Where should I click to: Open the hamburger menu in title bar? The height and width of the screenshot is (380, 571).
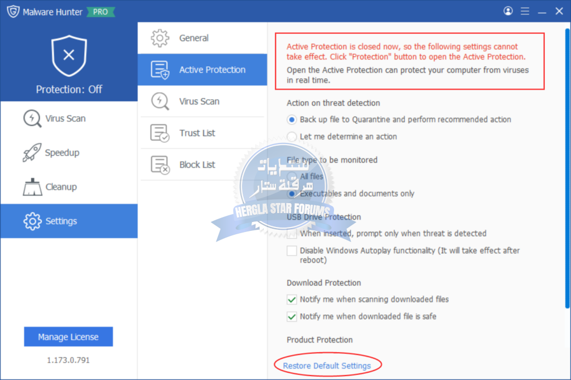point(525,11)
